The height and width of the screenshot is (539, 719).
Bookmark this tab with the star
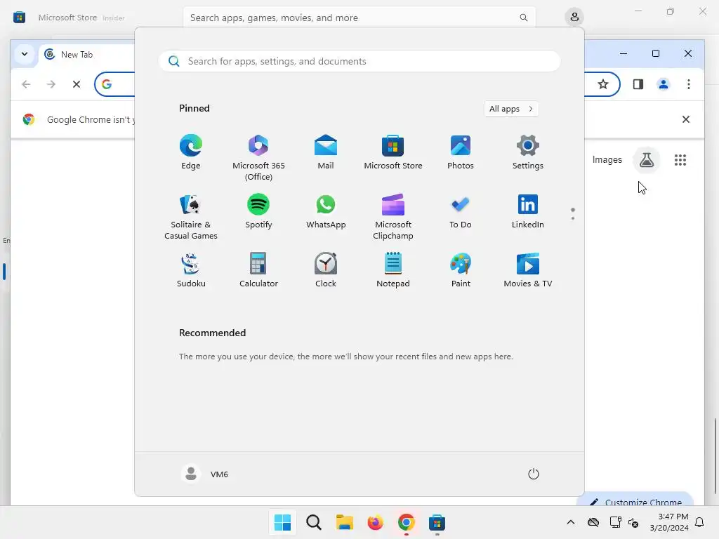coord(603,84)
